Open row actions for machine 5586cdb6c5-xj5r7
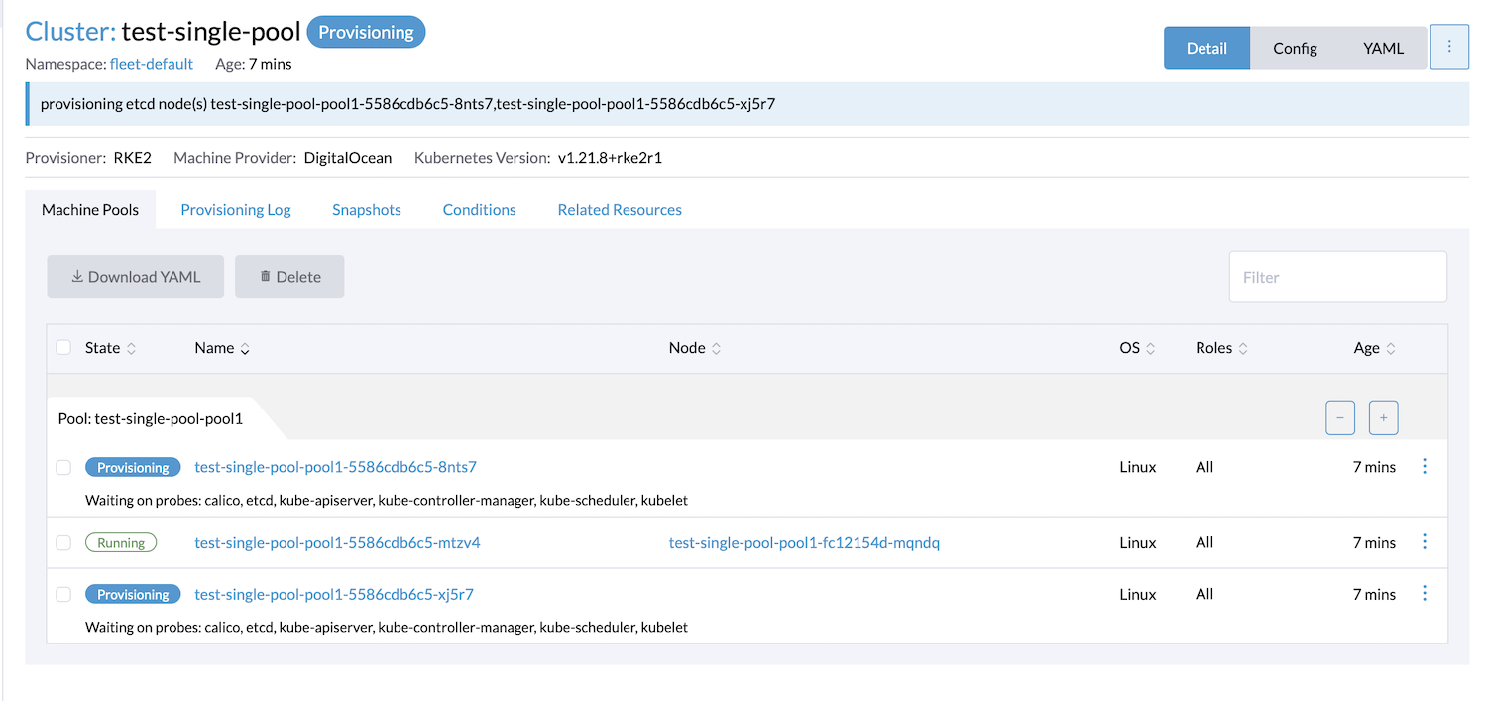 pyautogui.click(x=1425, y=593)
